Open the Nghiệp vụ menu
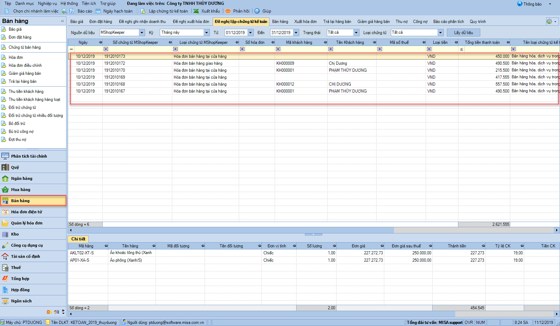560x326 pixels. tap(47, 3)
